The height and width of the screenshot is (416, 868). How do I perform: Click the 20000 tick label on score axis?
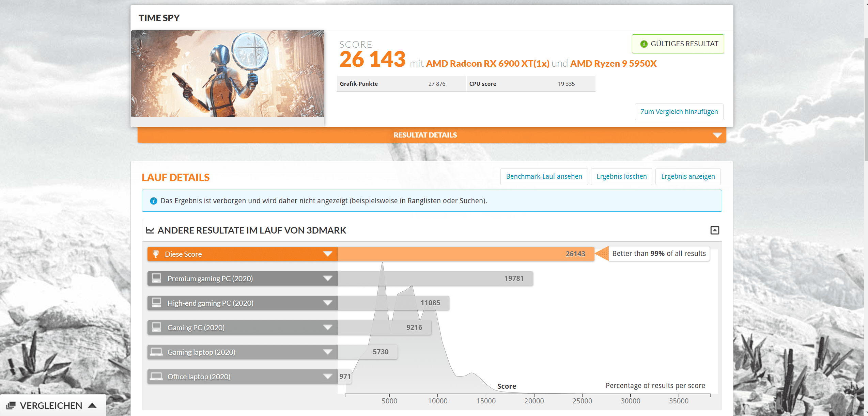click(534, 401)
